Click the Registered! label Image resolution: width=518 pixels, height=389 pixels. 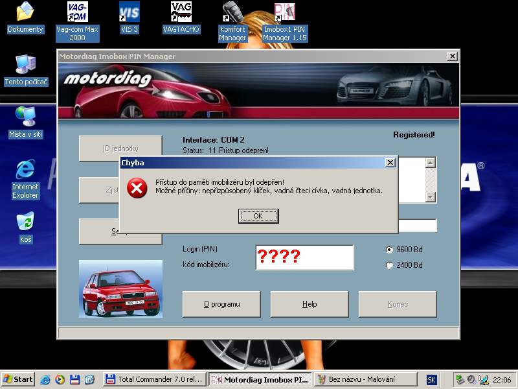click(x=414, y=135)
